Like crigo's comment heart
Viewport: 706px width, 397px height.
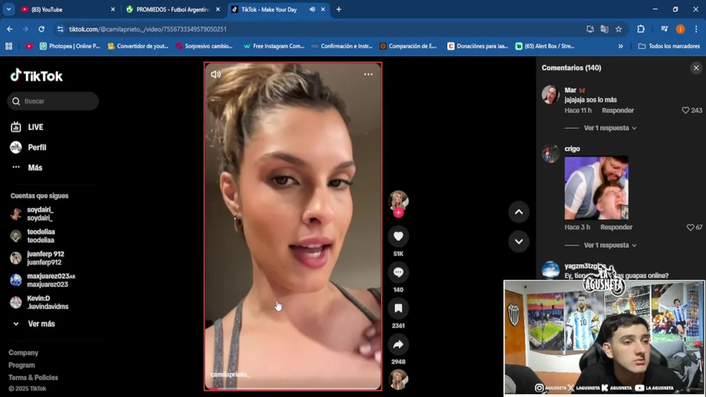pos(690,227)
